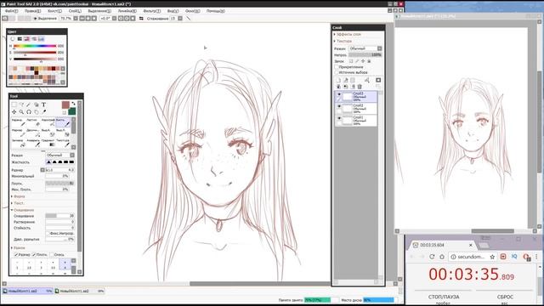Toggle visibility of top layer Слой3

[x=338, y=94]
